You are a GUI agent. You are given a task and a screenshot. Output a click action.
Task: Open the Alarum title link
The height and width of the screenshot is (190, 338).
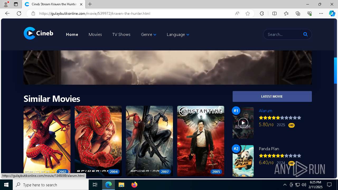coord(265,111)
